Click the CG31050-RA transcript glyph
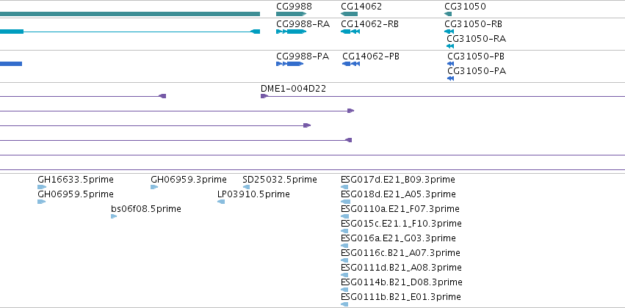The height and width of the screenshot is (308, 625). (450, 46)
